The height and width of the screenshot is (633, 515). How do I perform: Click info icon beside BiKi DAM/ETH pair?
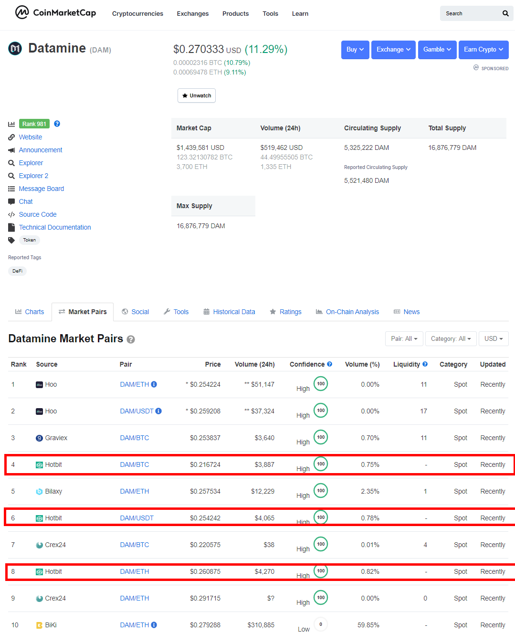pos(154,625)
